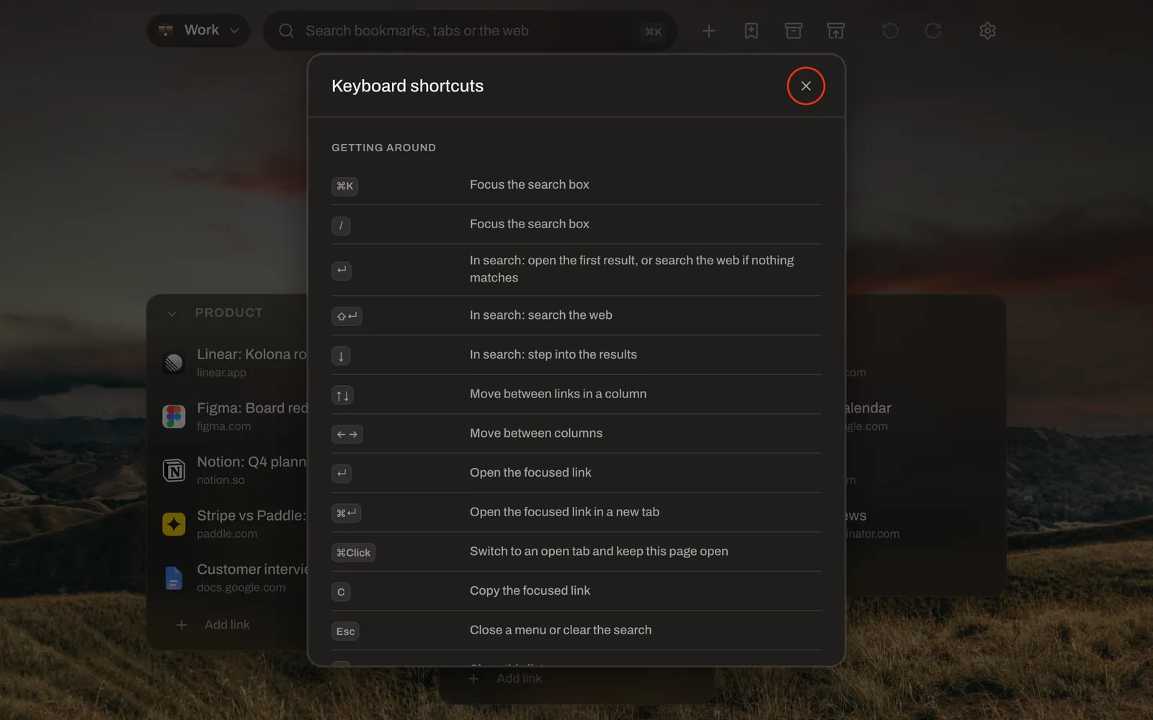Click the single down arrow key badge

(x=341, y=356)
